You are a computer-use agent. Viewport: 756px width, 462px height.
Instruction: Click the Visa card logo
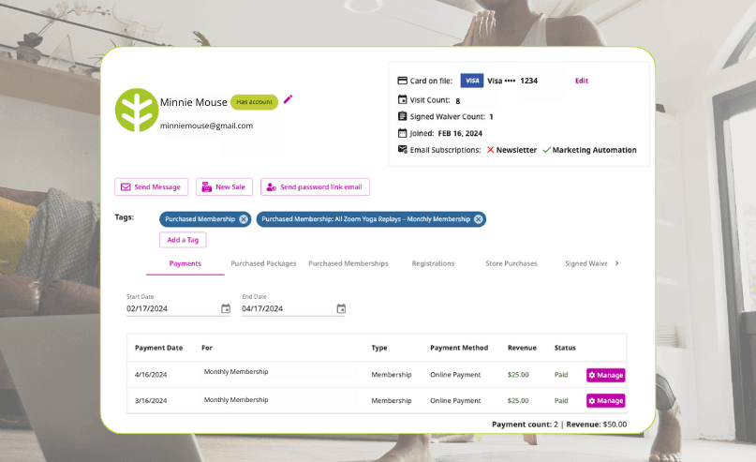pyautogui.click(x=472, y=81)
